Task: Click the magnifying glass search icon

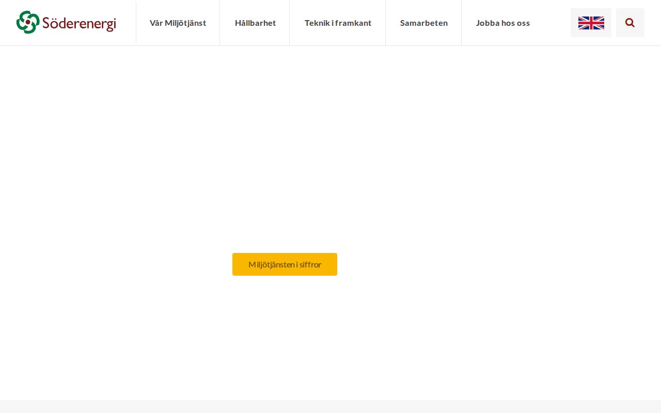Action: coord(630,23)
